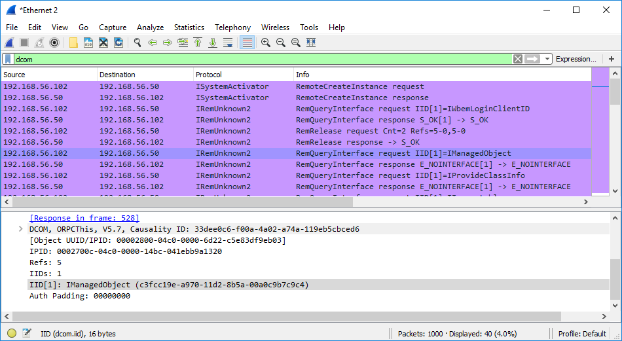Open the display filter bookmark menu
This screenshot has width=622, height=341.
click(7, 59)
